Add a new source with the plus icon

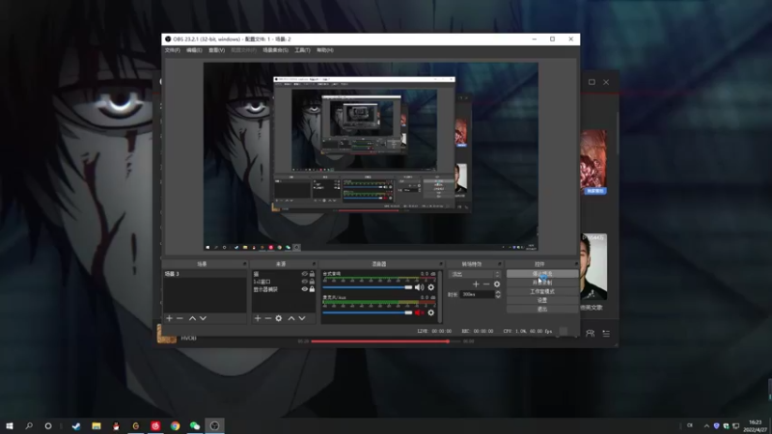[x=258, y=318]
